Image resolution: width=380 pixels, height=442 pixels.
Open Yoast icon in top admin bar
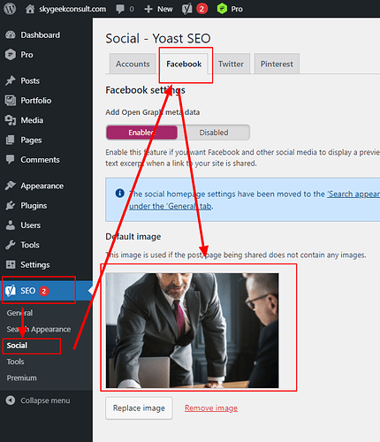click(x=186, y=9)
